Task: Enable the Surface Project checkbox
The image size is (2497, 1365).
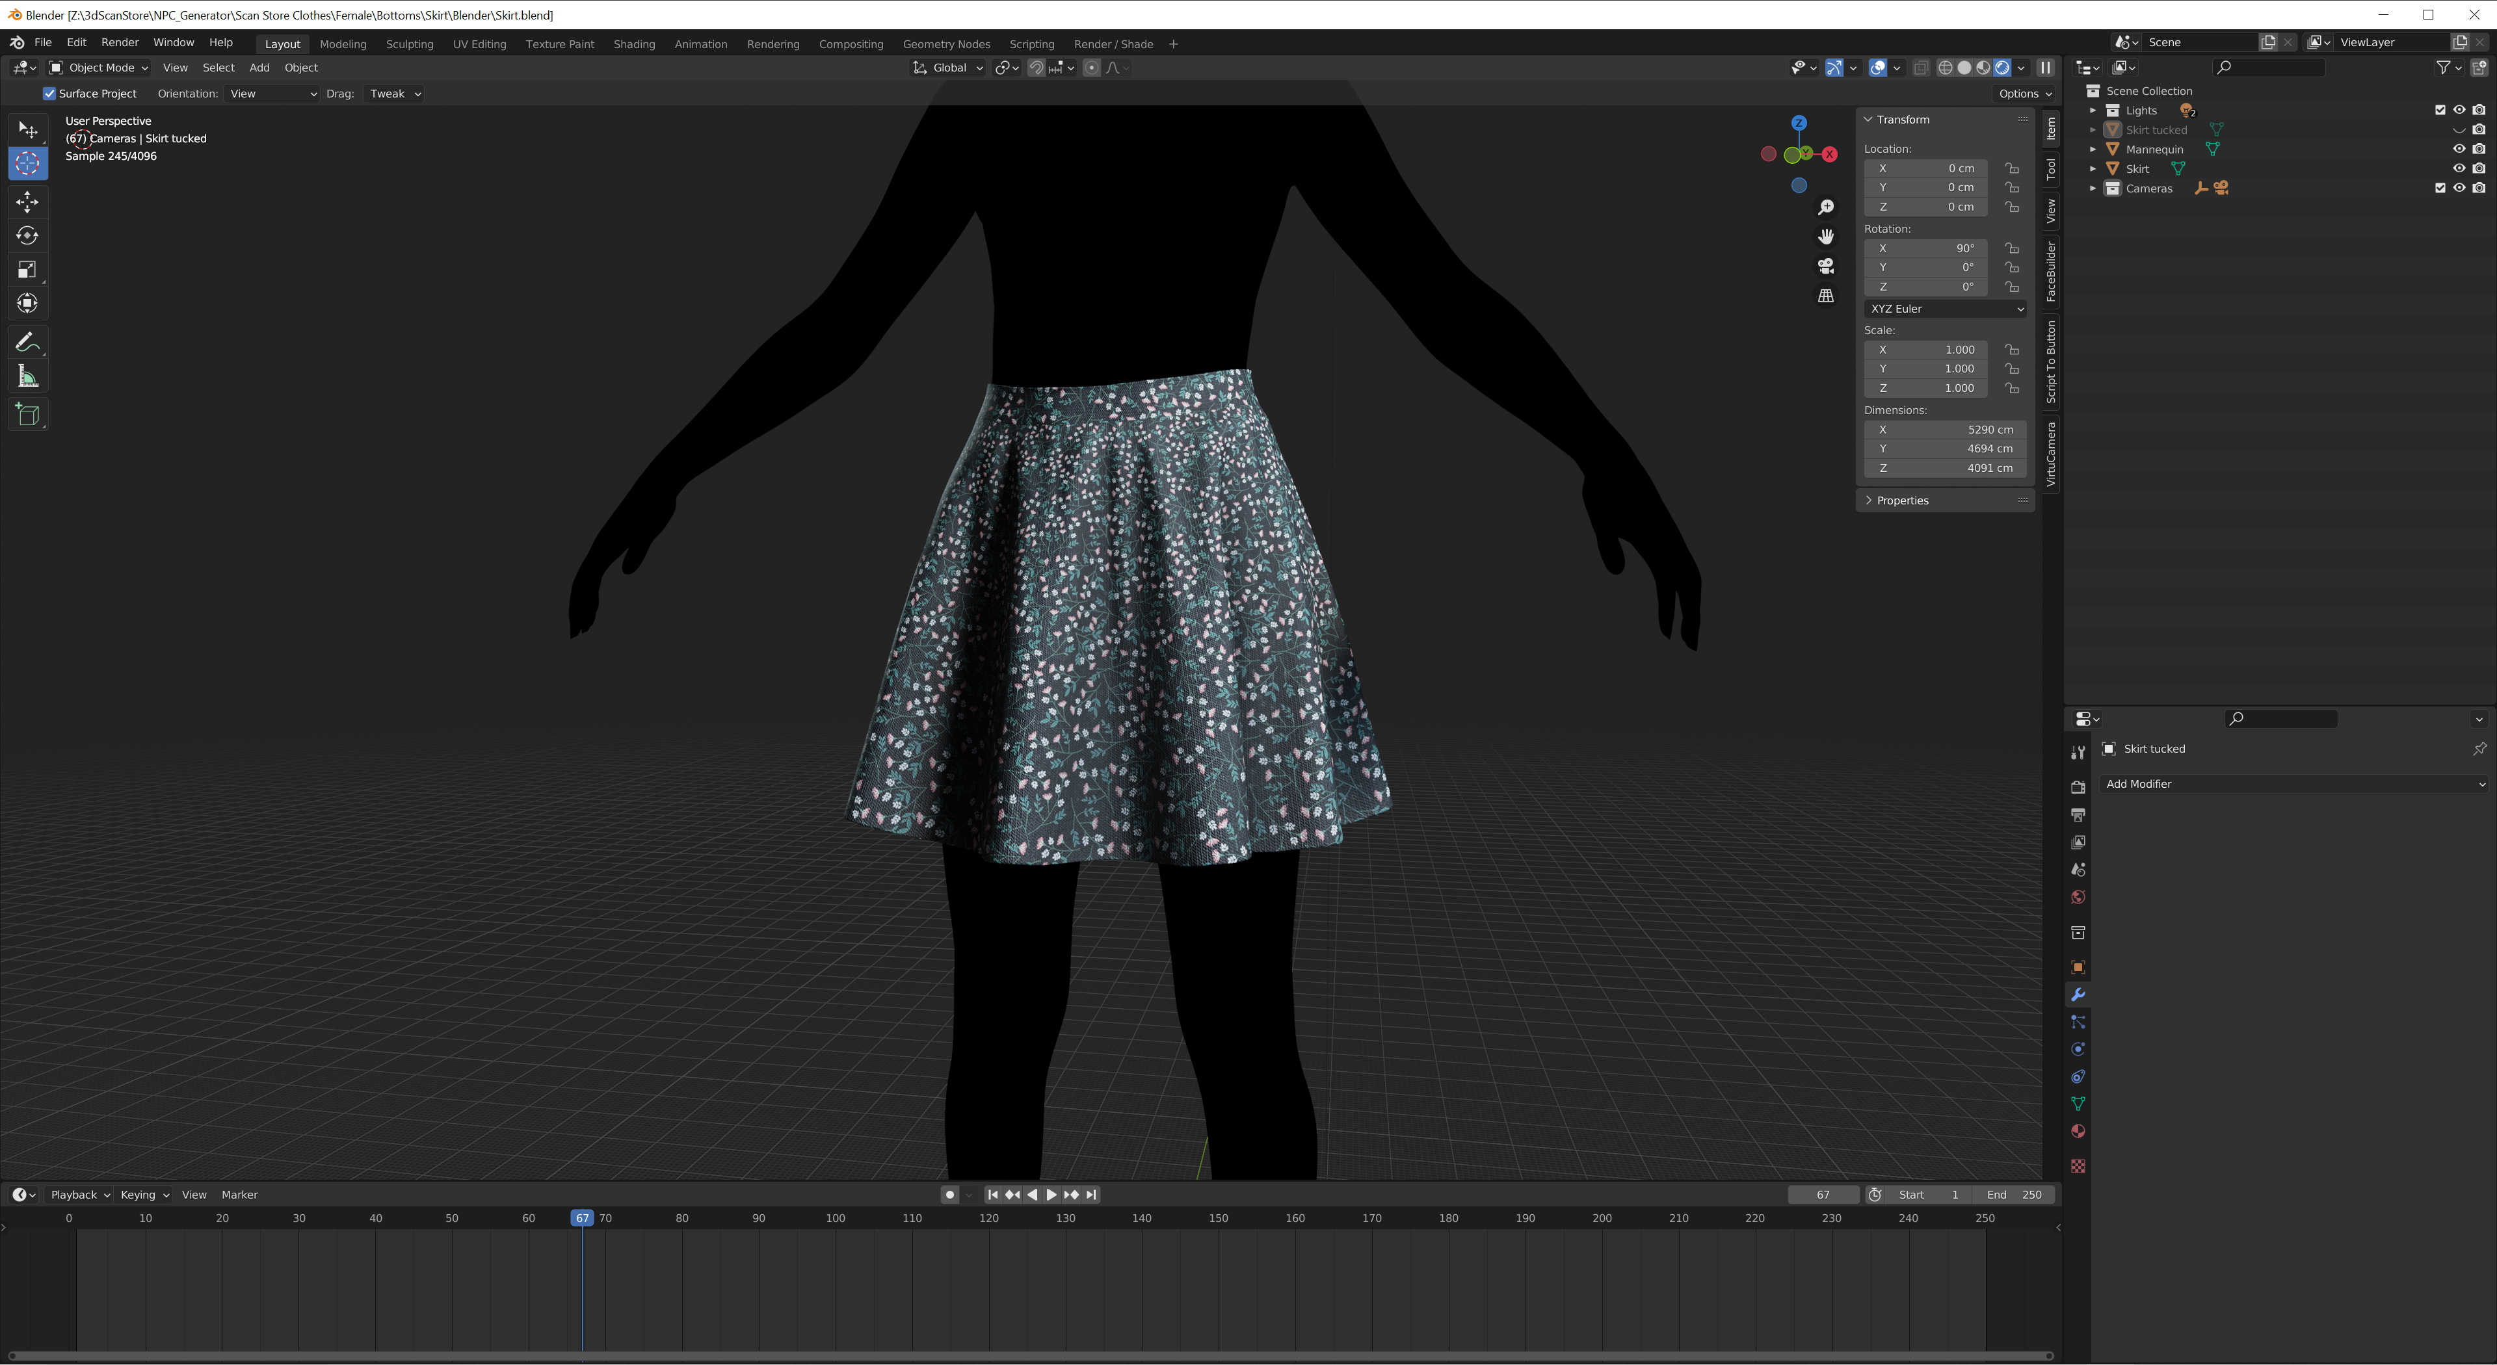Action: [x=49, y=93]
